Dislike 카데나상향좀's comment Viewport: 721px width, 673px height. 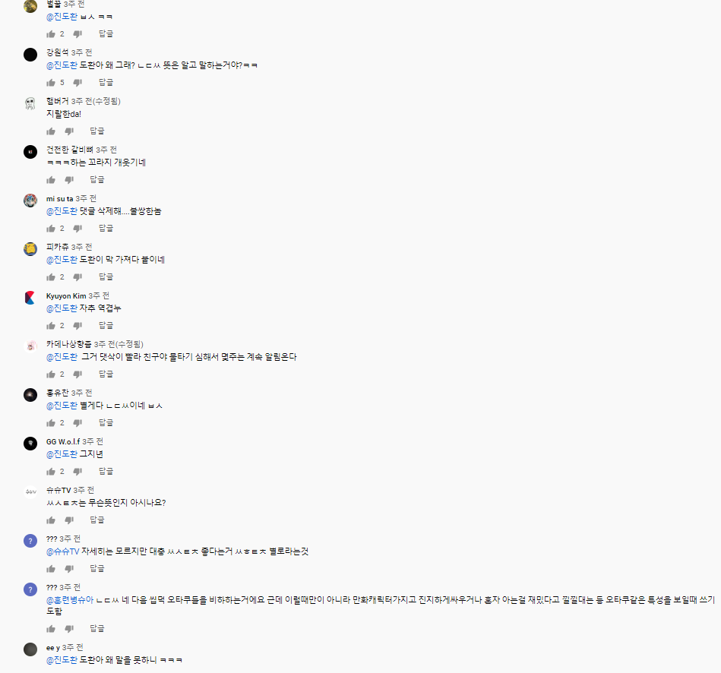(77, 374)
